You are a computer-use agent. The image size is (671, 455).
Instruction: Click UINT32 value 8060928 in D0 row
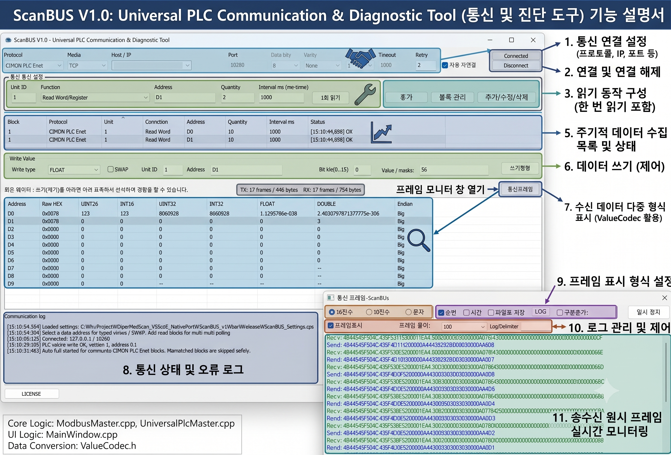click(x=169, y=214)
